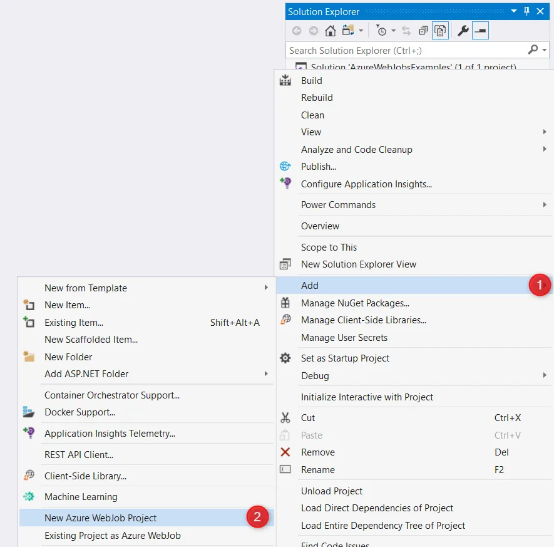Click the New Item icon

point(29,305)
